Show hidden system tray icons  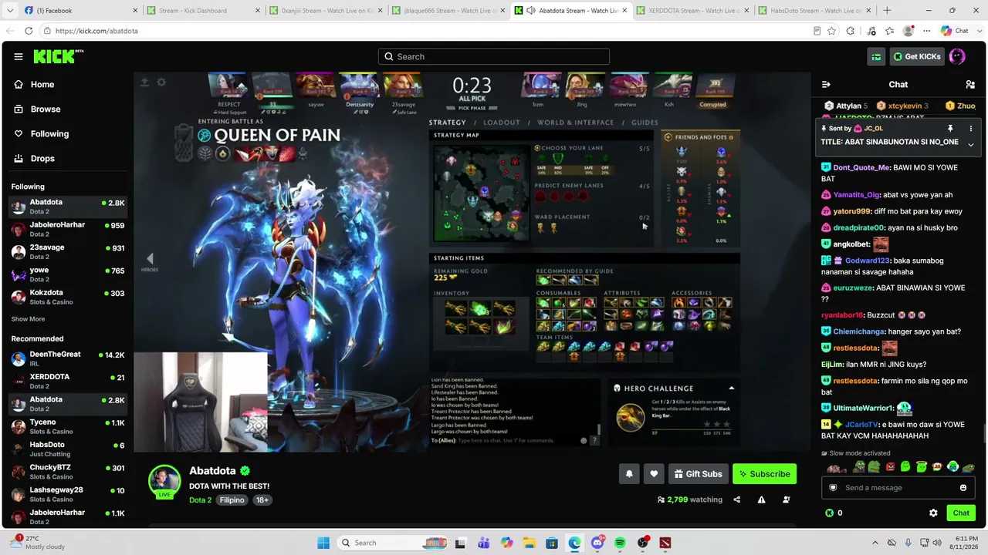coord(874,543)
